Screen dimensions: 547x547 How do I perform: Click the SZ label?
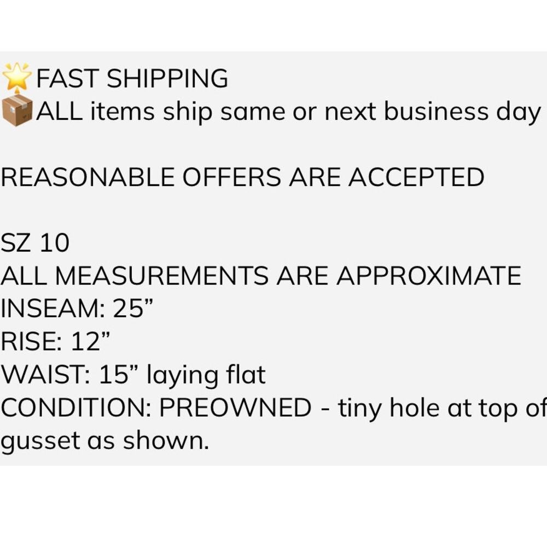click(16, 243)
